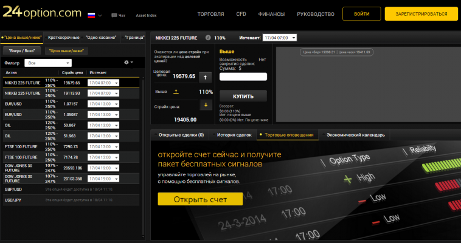Open expiry dropdown for EUR/USD 1.07157 row
This screenshot has height=243, width=461.
103,104
